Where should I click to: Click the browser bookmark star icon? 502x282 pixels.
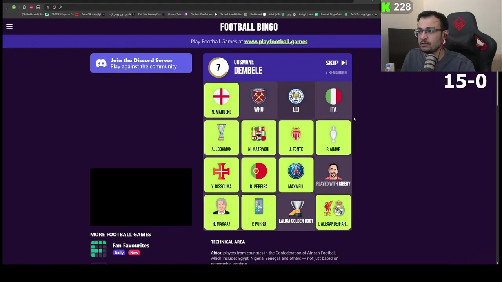point(48,7)
